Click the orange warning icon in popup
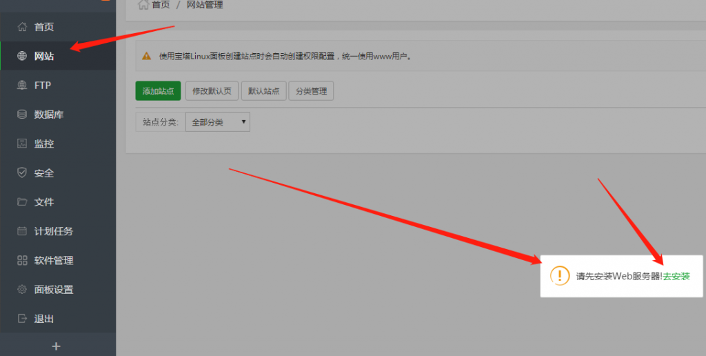The image size is (706, 356). (560, 275)
